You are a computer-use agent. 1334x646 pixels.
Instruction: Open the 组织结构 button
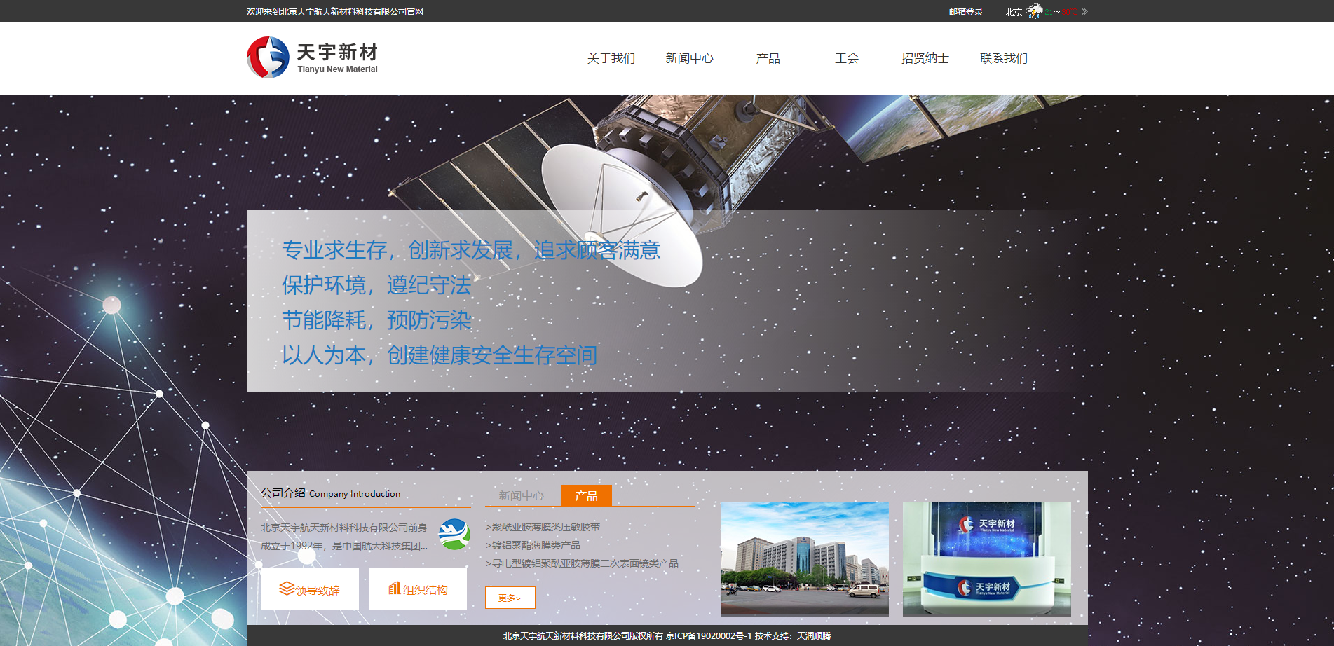[418, 589]
